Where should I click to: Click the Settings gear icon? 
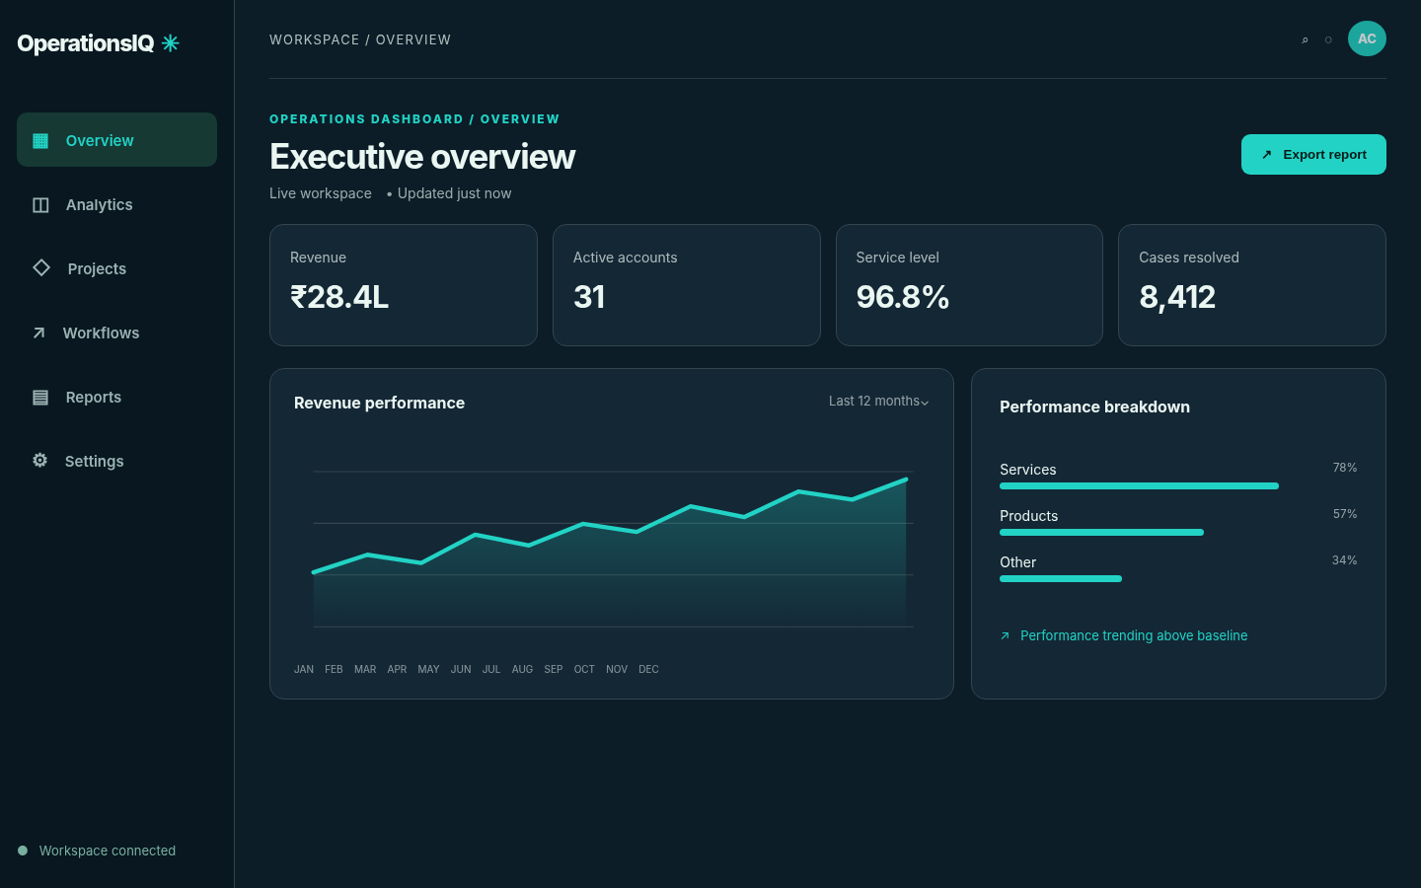pyautogui.click(x=39, y=460)
